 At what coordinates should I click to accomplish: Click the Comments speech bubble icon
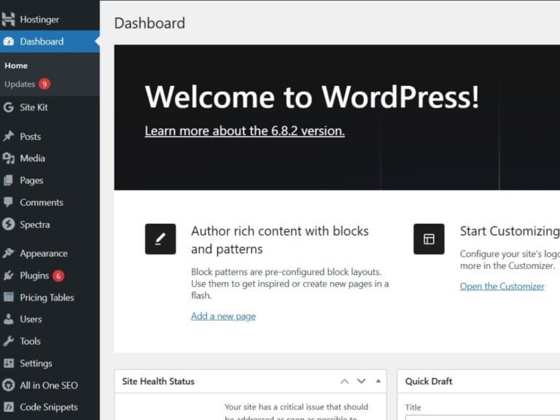(x=8, y=202)
